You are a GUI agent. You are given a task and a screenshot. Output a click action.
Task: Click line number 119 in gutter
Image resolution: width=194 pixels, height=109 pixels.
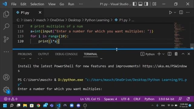(20, 36)
